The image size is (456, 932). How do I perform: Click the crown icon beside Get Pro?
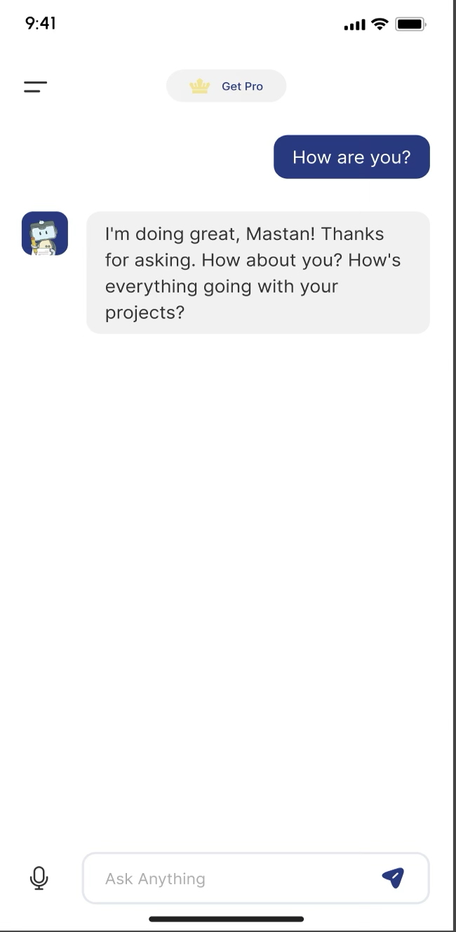200,86
